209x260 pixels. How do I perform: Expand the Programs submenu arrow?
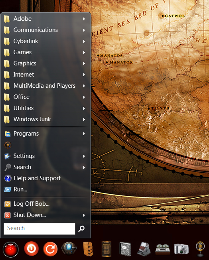[84, 134]
